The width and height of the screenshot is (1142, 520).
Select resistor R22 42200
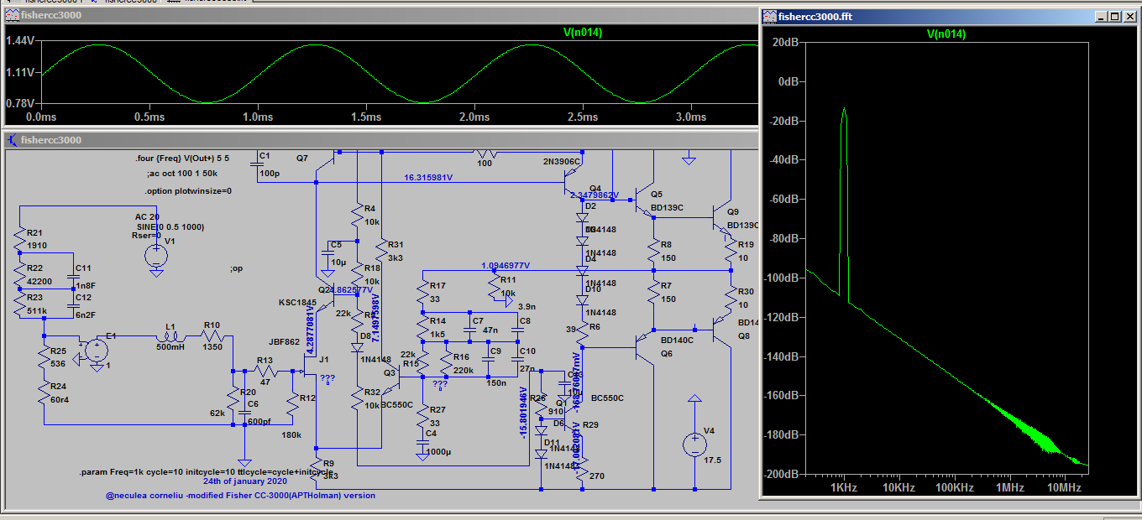point(19,273)
